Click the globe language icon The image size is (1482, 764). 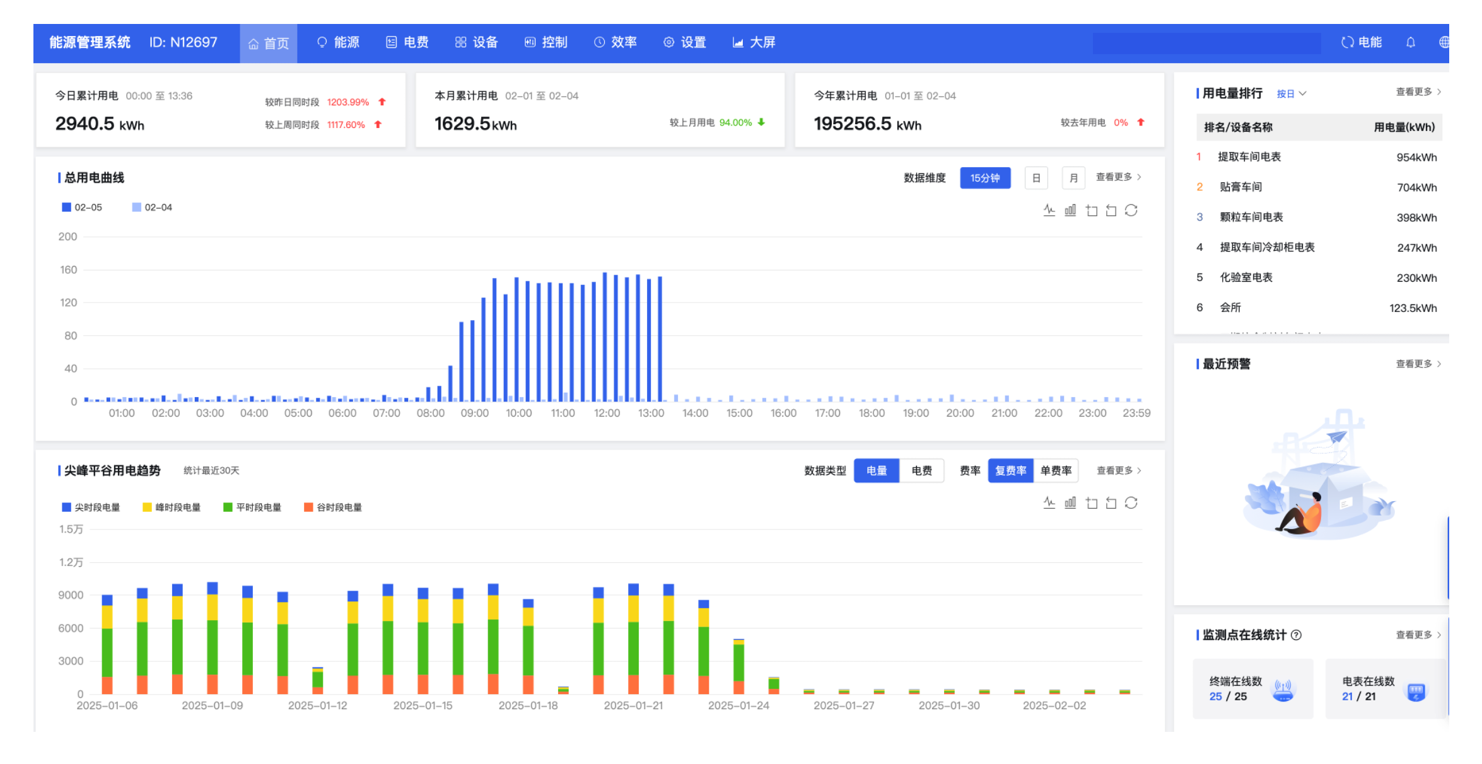1444,42
